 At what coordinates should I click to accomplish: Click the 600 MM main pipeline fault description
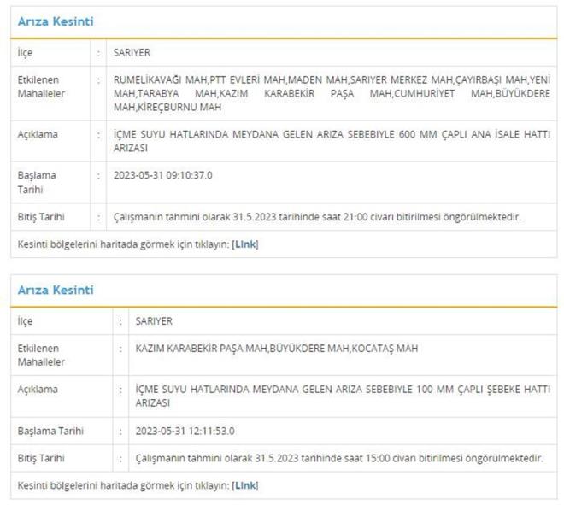(332, 141)
